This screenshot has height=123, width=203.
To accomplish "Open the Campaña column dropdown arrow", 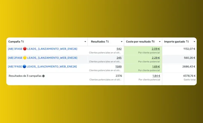I will coord(85,41).
